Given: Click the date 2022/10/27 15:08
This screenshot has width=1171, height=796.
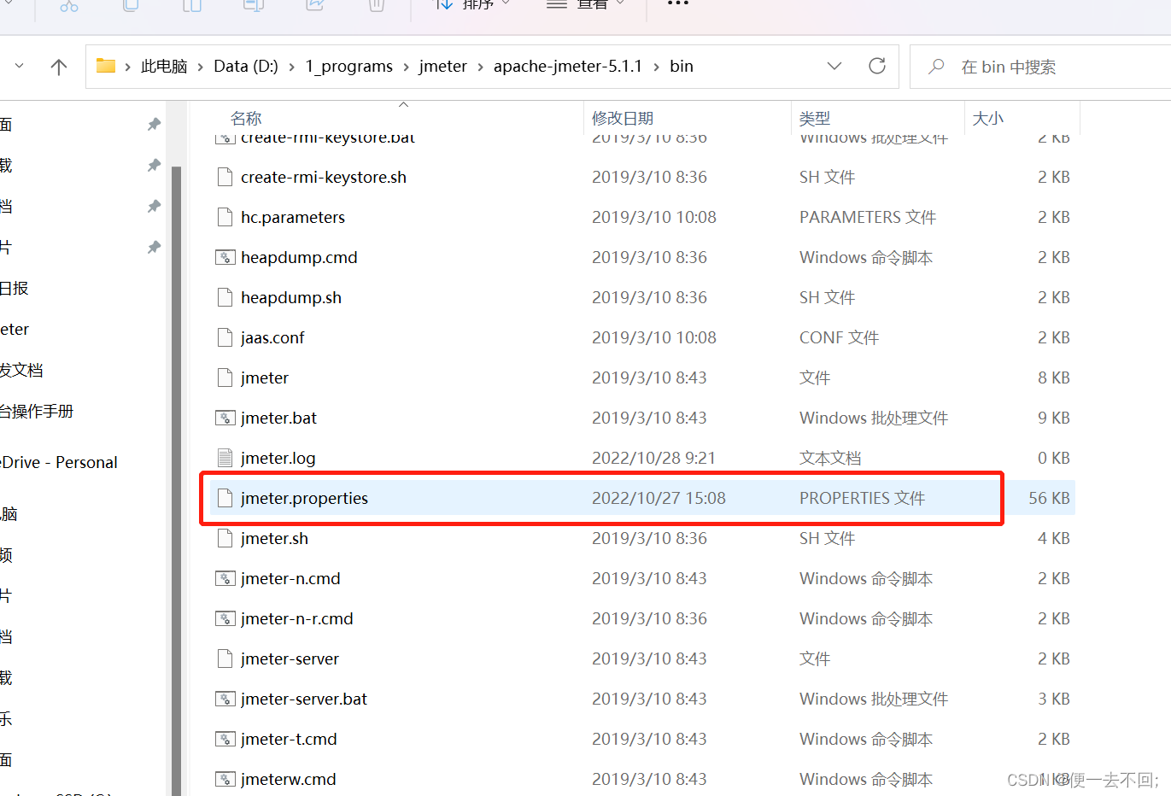Looking at the screenshot, I should (x=659, y=498).
